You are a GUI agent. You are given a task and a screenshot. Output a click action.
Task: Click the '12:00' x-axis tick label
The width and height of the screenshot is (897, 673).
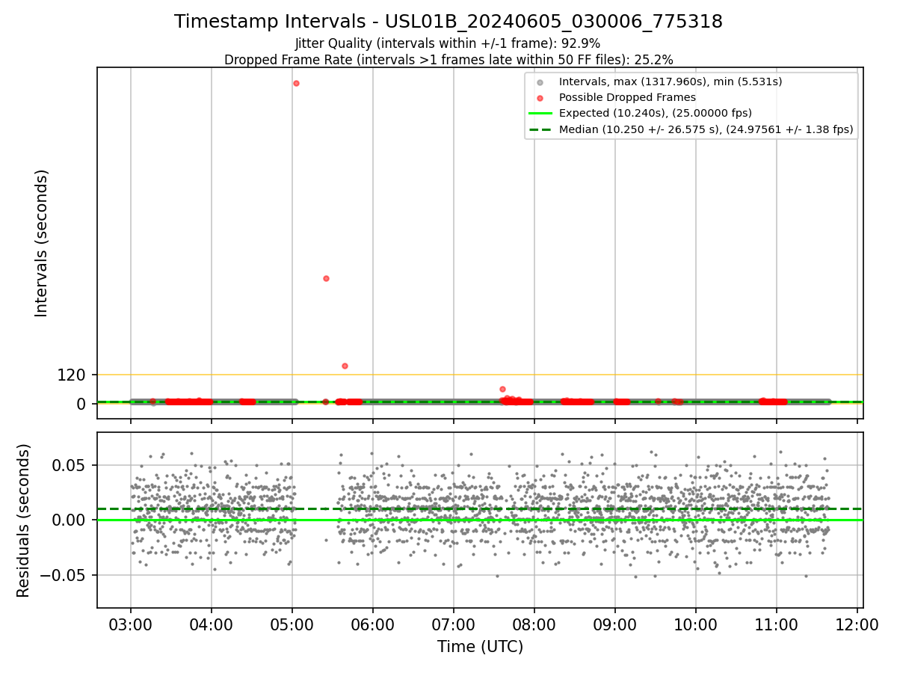pos(857,625)
